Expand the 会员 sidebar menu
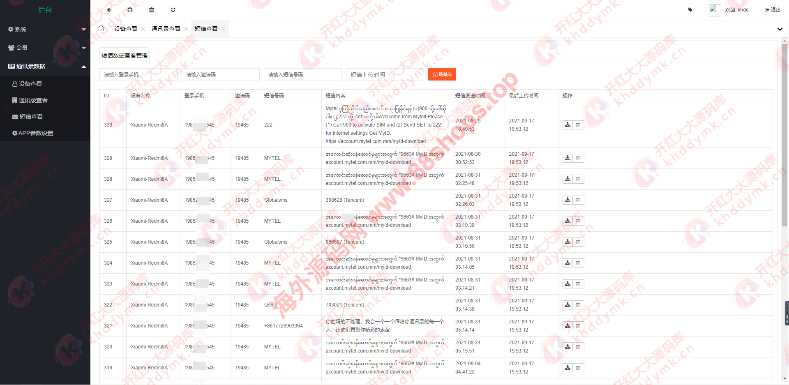The width and height of the screenshot is (789, 385). pyautogui.click(x=45, y=48)
